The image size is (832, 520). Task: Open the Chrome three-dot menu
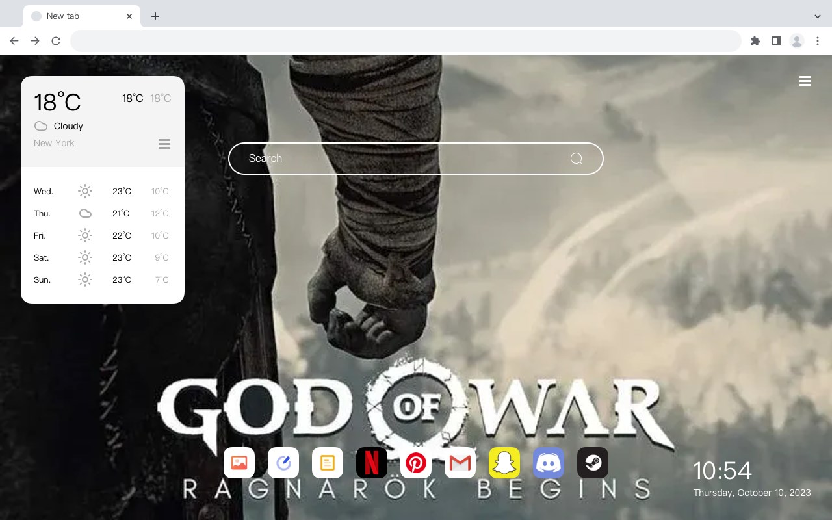[x=818, y=41]
